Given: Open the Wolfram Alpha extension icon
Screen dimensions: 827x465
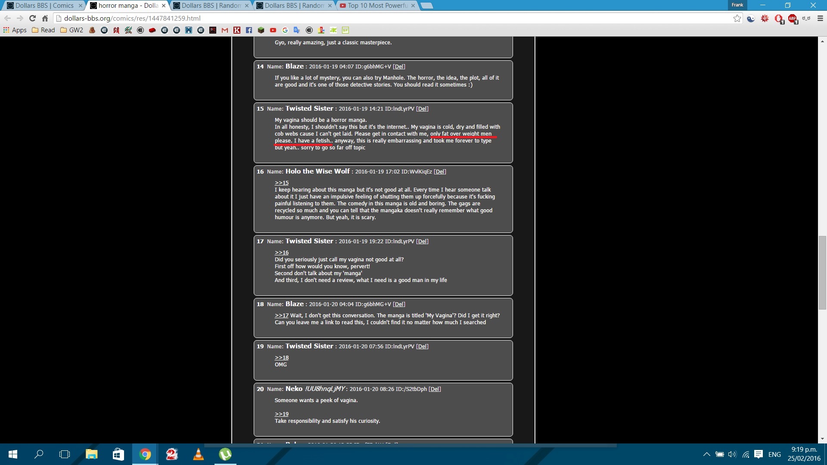Looking at the screenshot, I should tap(765, 19).
